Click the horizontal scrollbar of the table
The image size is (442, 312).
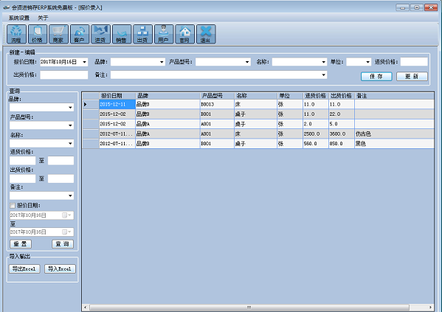[x=249, y=308]
